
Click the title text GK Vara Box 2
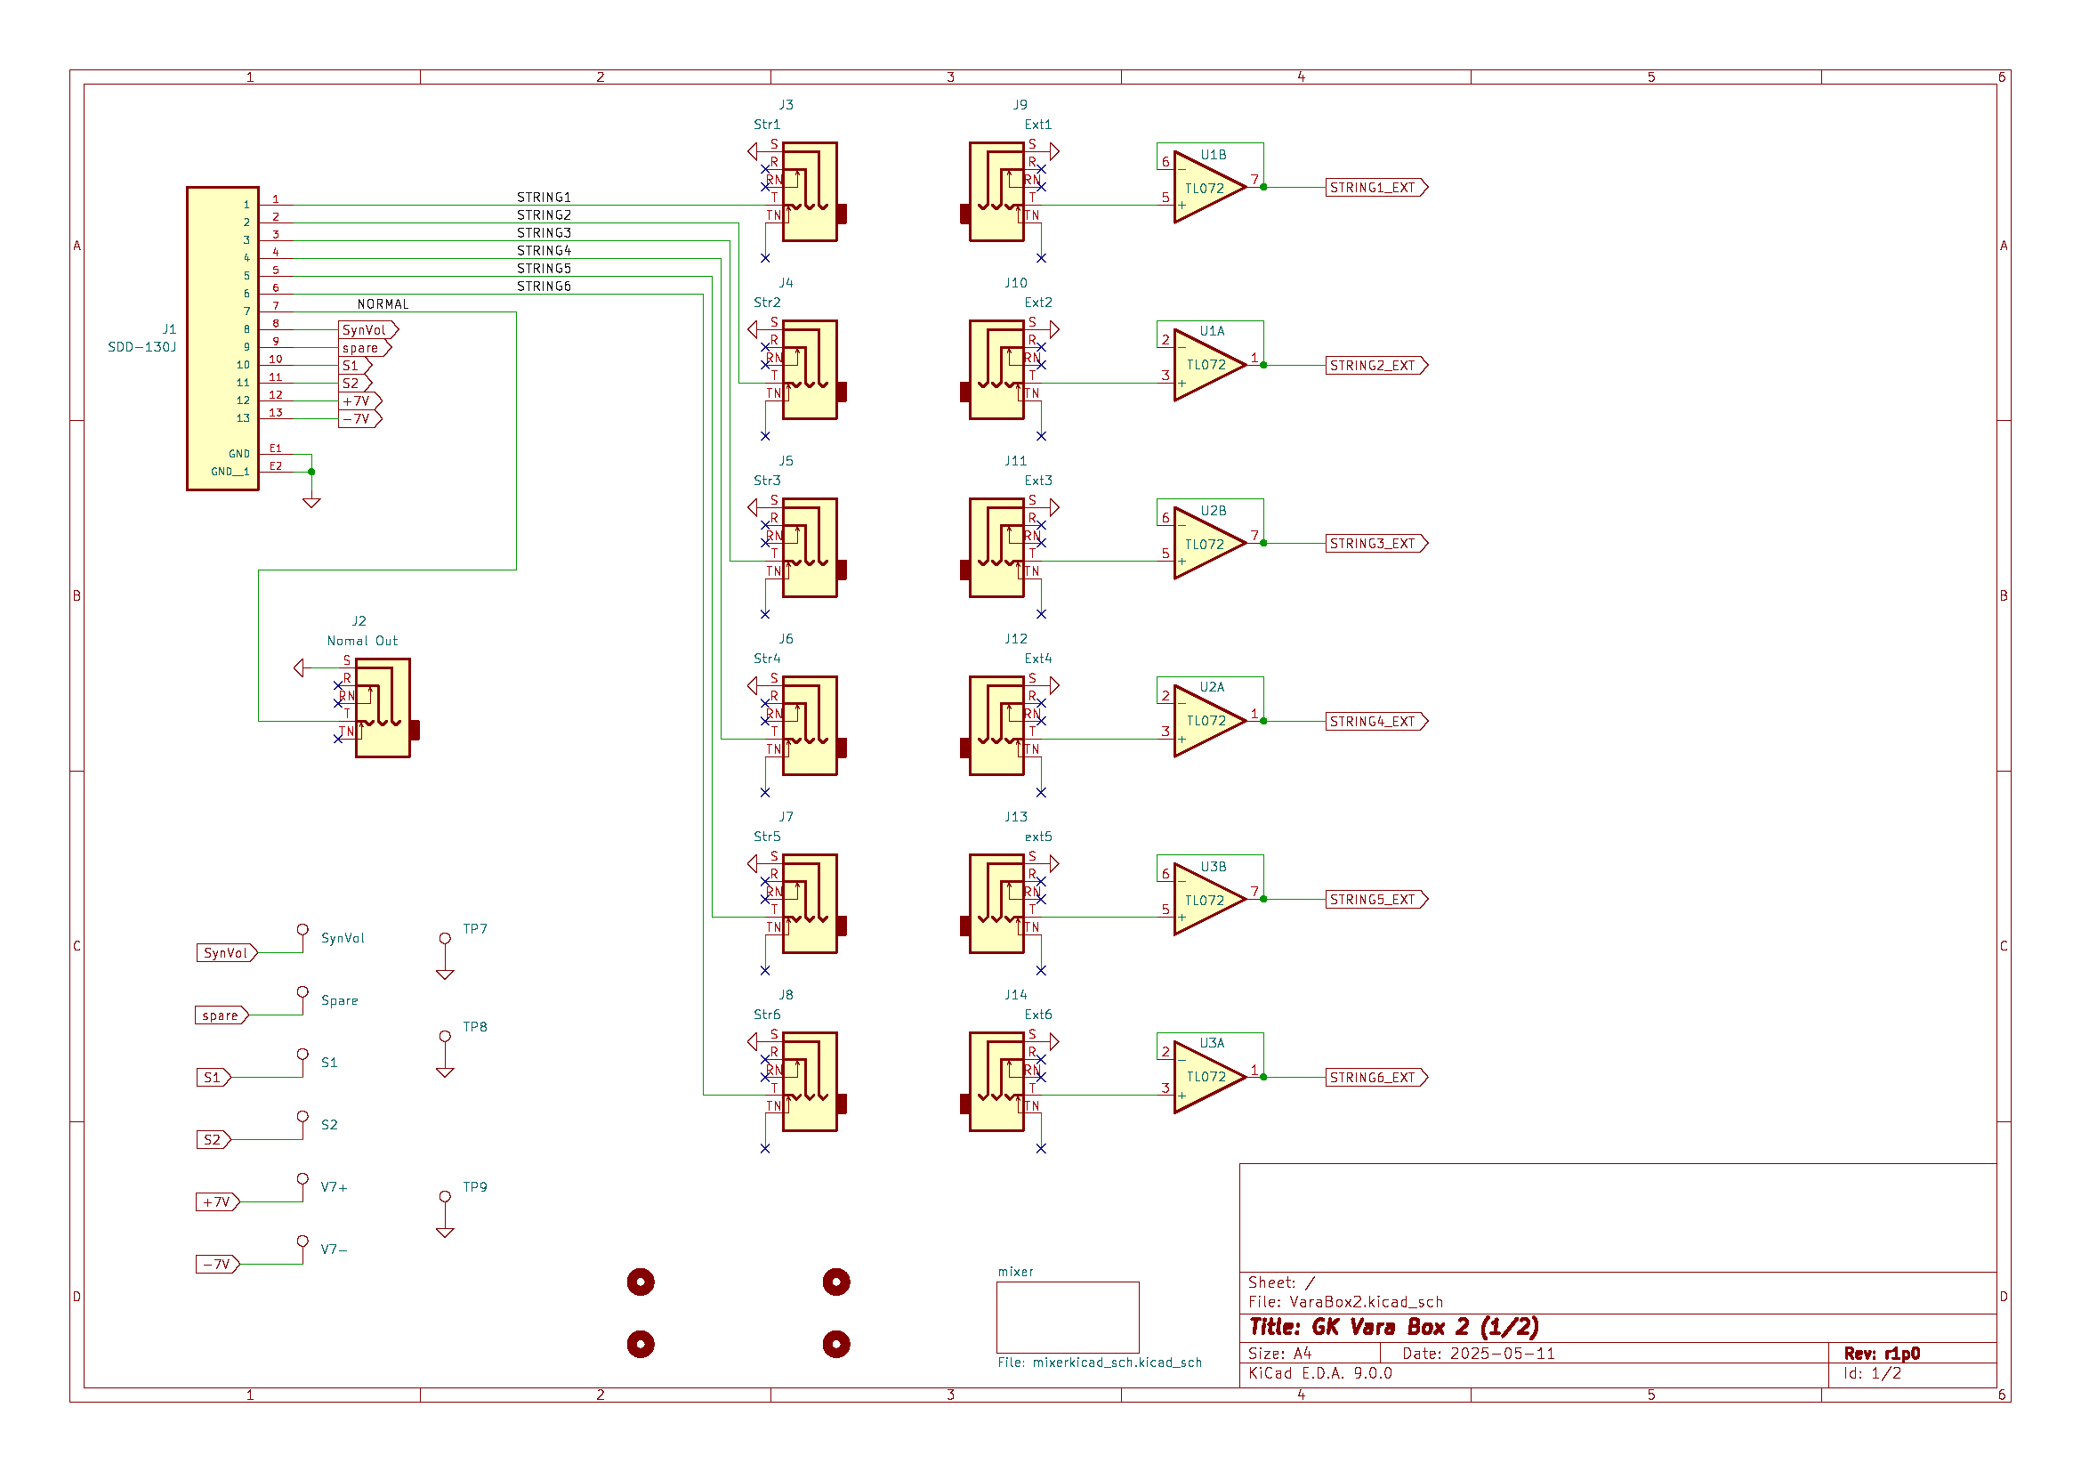[1393, 1327]
